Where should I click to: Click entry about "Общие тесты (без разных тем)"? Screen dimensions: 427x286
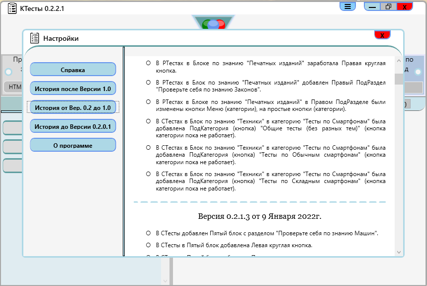tap(270, 128)
